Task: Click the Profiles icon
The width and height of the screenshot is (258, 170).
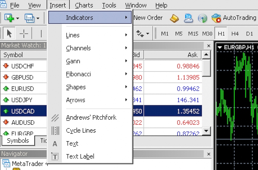Action: tap(29, 18)
